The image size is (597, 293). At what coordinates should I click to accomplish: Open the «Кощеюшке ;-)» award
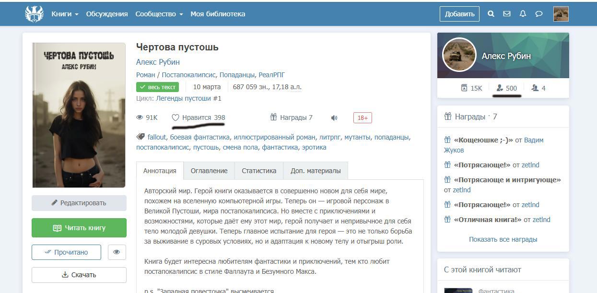point(483,140)
